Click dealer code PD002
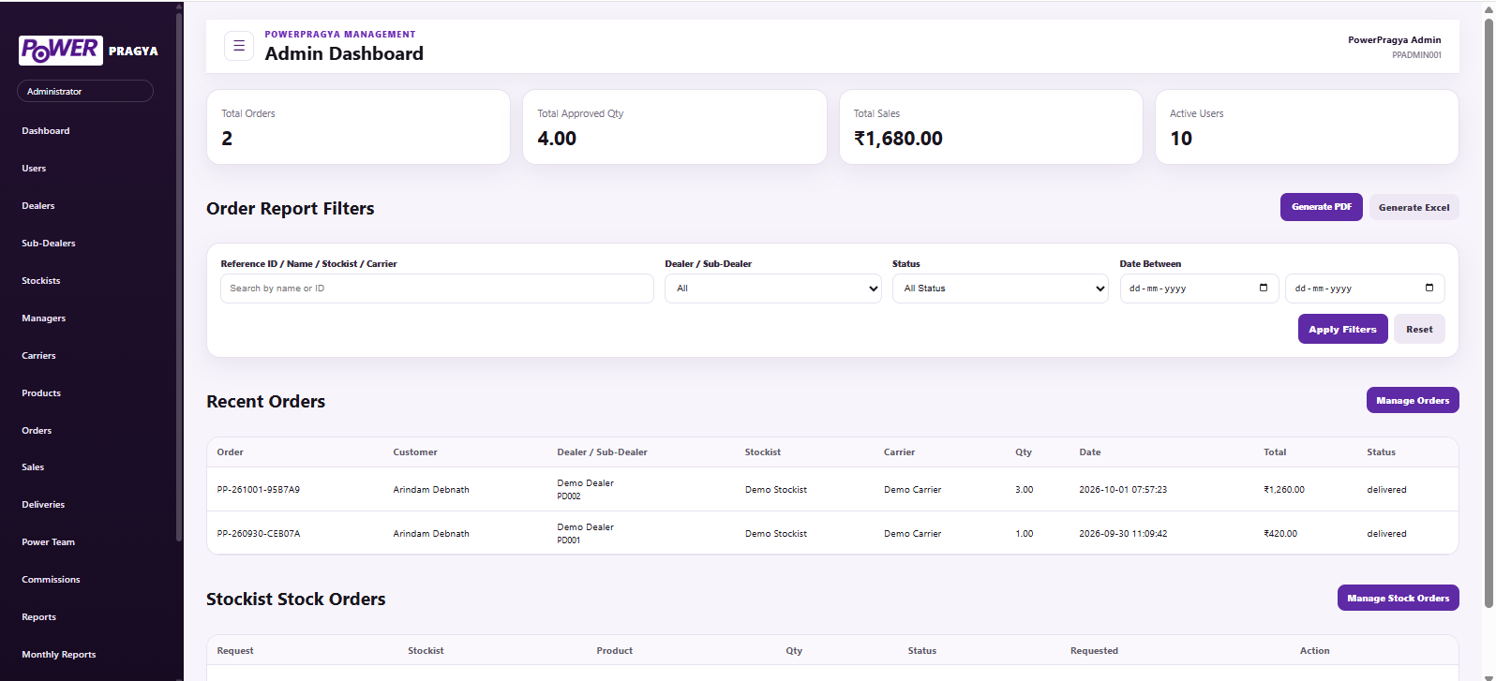Image resolution: width=1496 pixels, height=681 pixels. pyautogui.click(x=569, y=496)
